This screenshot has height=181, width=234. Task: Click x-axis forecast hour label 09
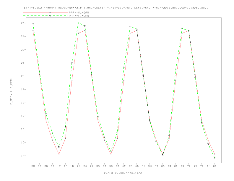(x=53, y=166)
